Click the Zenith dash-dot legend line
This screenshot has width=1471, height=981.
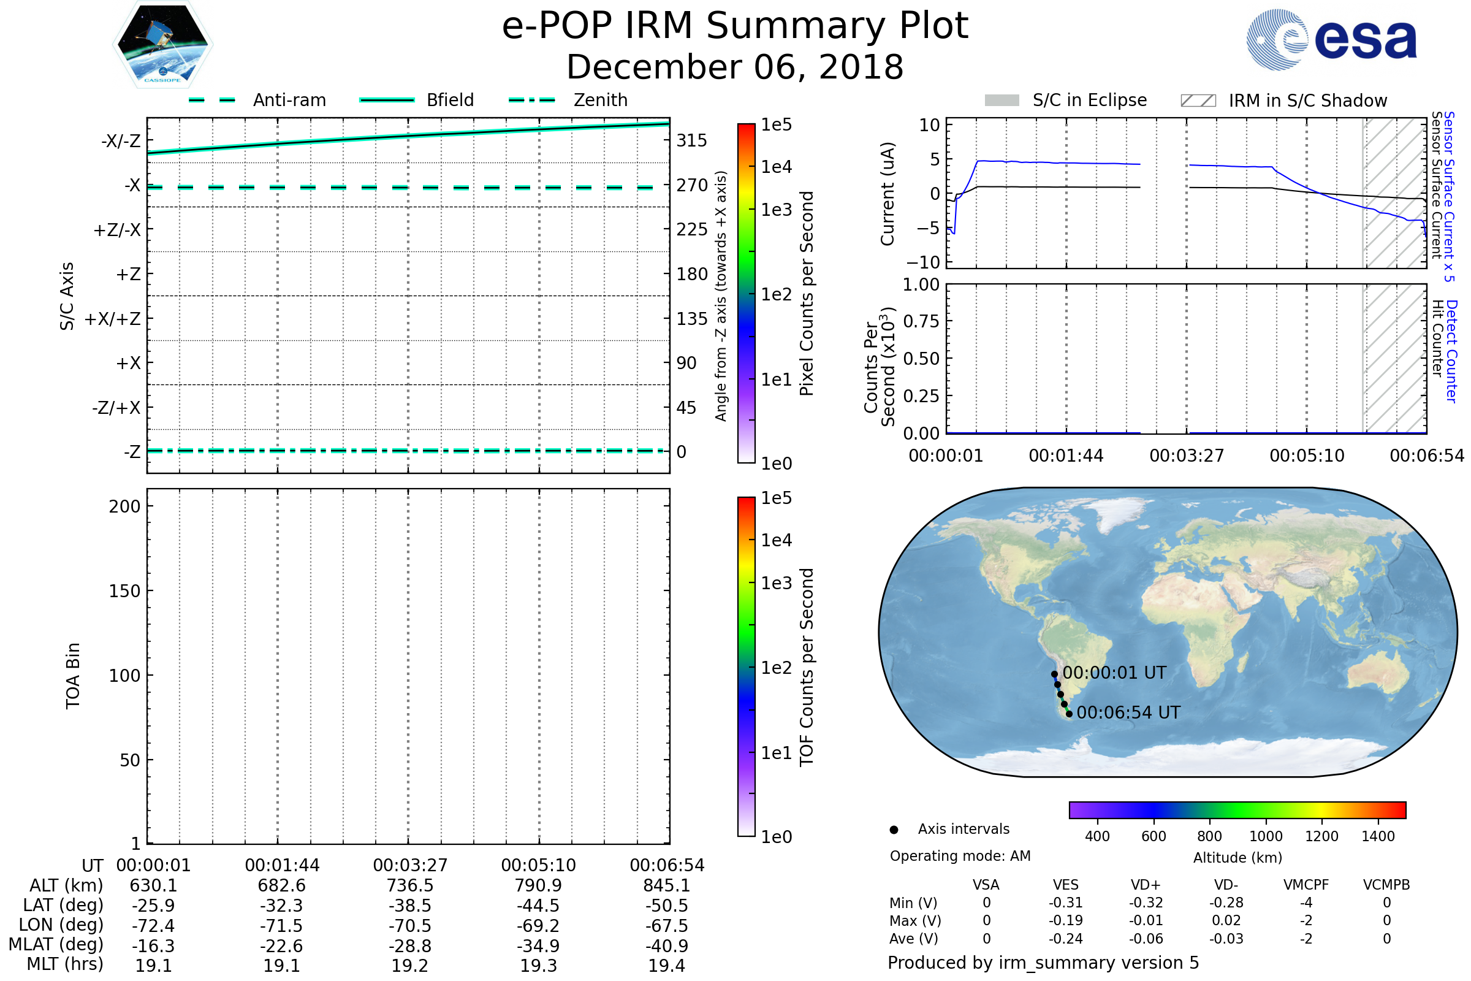click(x=532, y=100)
